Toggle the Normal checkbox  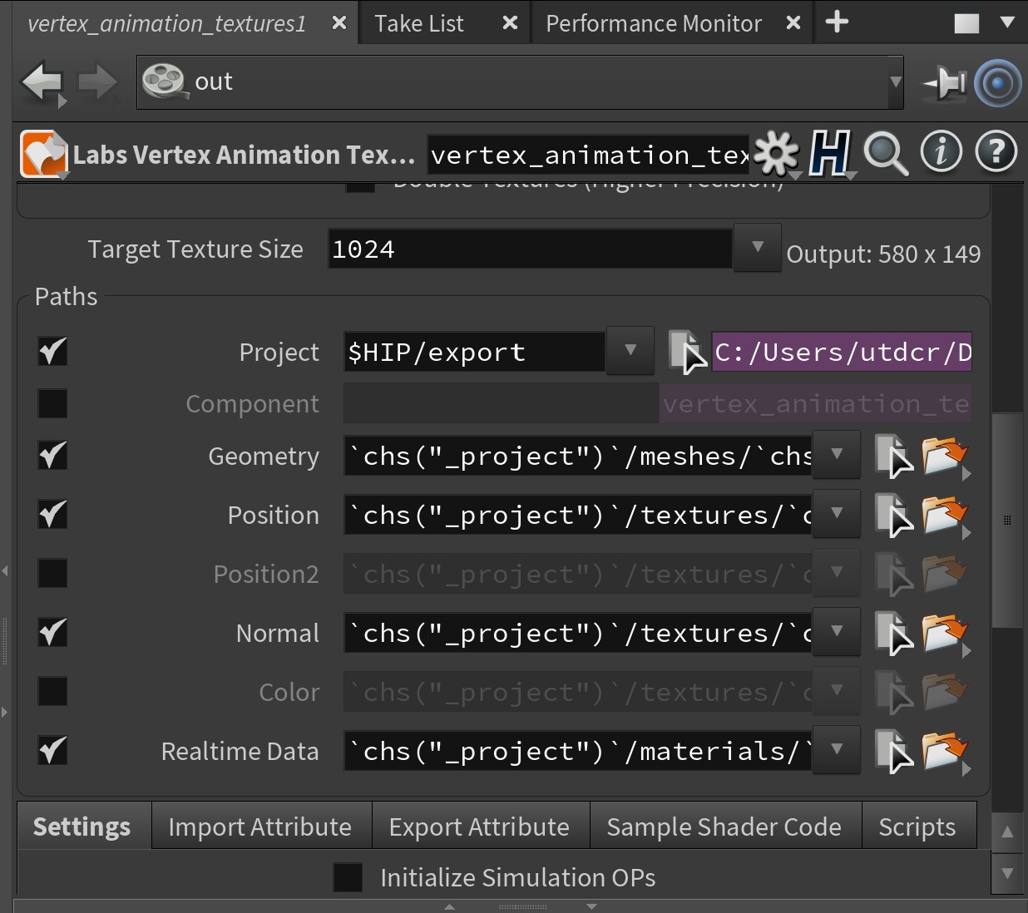52,633
